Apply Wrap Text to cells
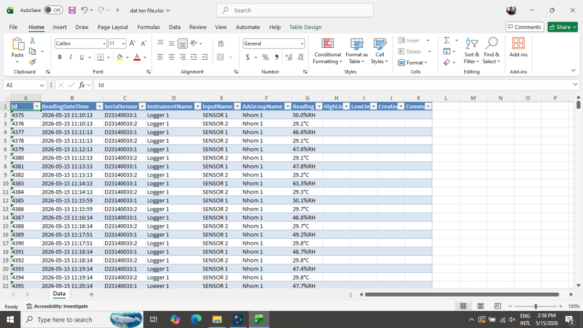 click(x=221, y=43)
